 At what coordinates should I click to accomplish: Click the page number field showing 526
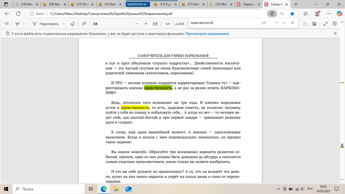point(167,24)
